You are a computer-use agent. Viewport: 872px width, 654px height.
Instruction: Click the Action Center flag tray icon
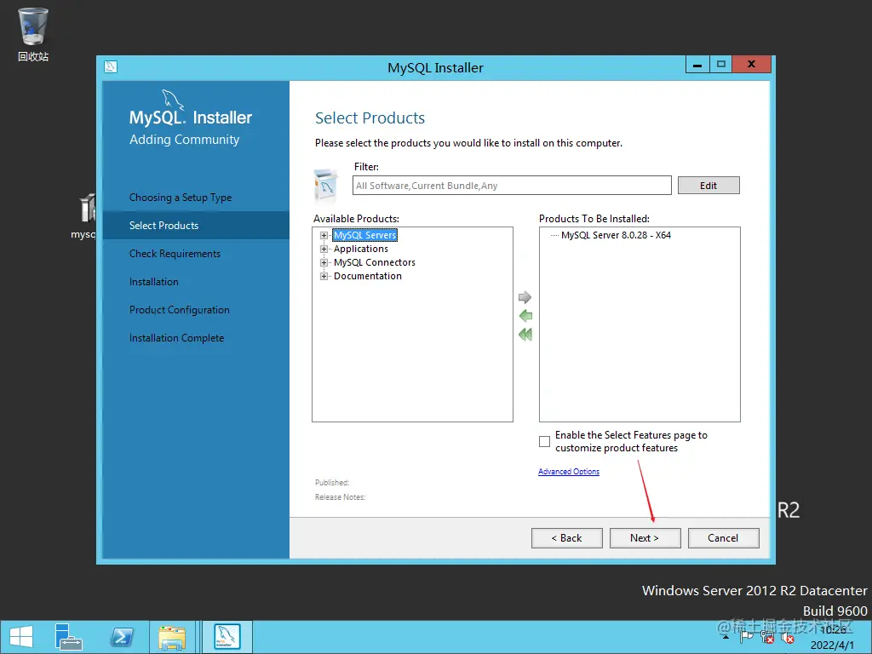pyautogui.click(x=746, y=637)
